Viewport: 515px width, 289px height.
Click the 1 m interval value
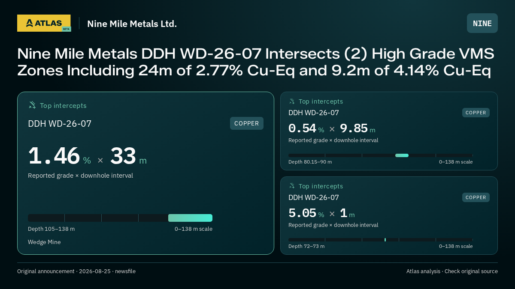tap(347, 213)
